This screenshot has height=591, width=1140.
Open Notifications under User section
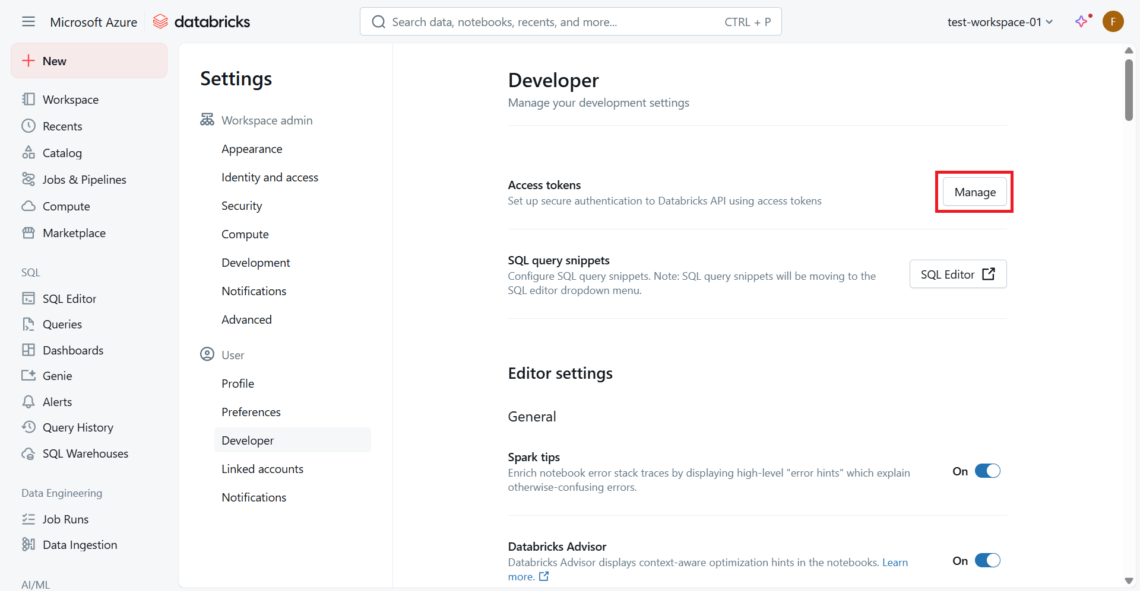tap(254, 497)
